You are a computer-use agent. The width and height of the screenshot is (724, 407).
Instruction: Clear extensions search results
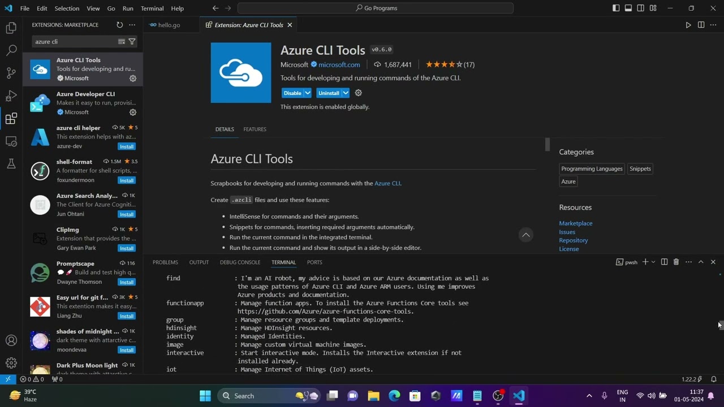coord(121,41)
